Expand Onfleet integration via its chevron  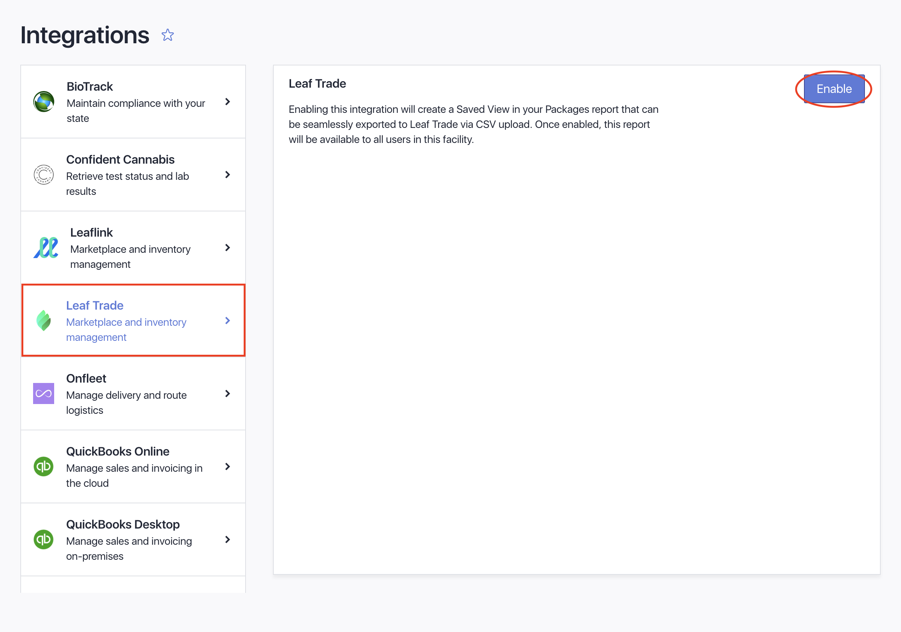[x=228, y=393]
